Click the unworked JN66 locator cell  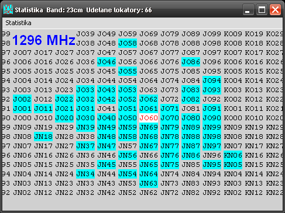coord(149,155)
